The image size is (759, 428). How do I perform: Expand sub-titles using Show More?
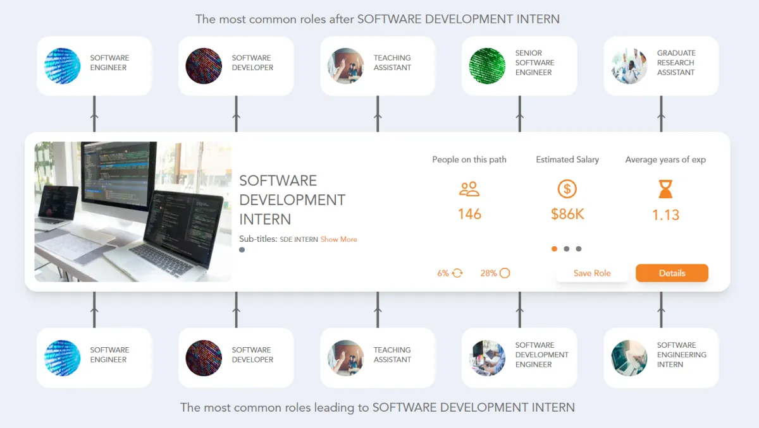[339, 239]
